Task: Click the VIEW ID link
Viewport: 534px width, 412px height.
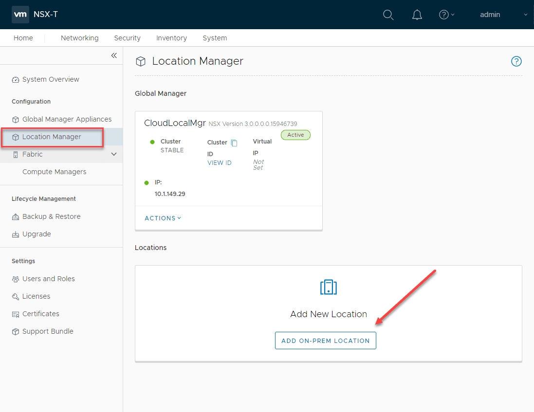Action: click(219, 163)
